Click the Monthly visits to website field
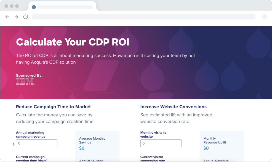This screenshot has width=272, height=162. pyautogui.click(x=161, y=143)
